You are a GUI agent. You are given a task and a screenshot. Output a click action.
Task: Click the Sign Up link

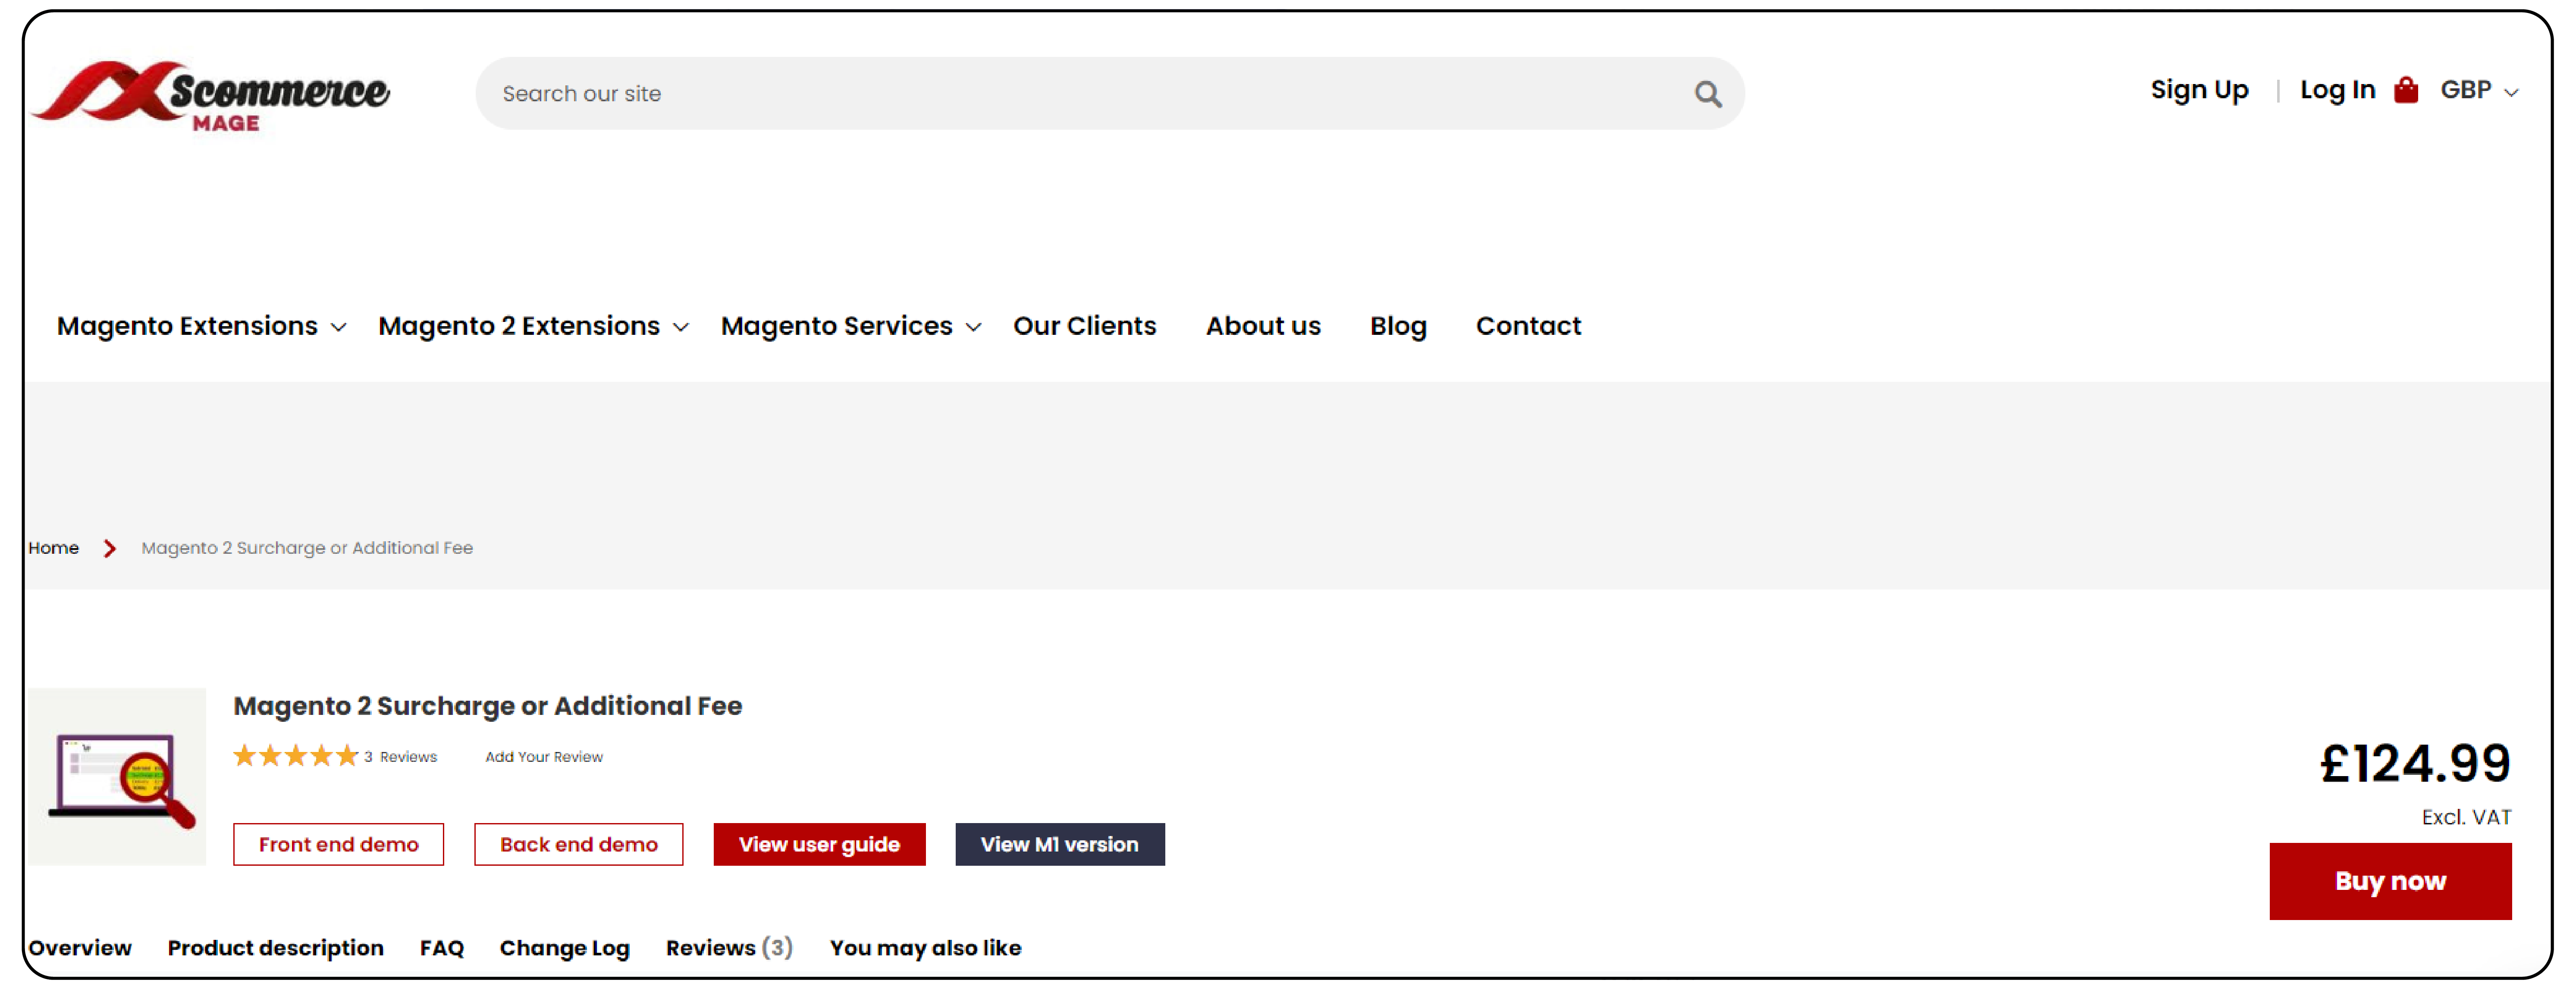pyautogui.click(x=2199, y=90)
